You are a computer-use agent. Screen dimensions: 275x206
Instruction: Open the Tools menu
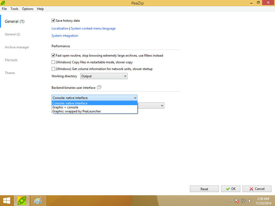(x=14, y=9)
